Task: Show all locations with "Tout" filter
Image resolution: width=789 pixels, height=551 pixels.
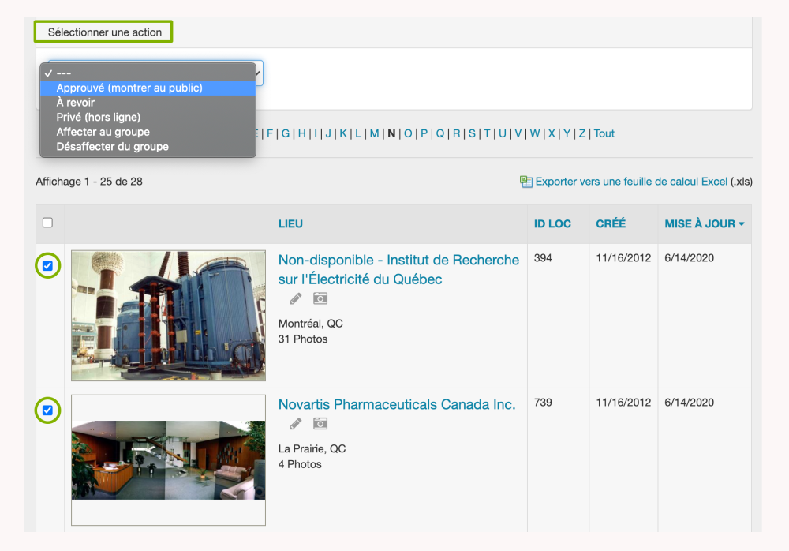Action: click(x=604, y=133)
